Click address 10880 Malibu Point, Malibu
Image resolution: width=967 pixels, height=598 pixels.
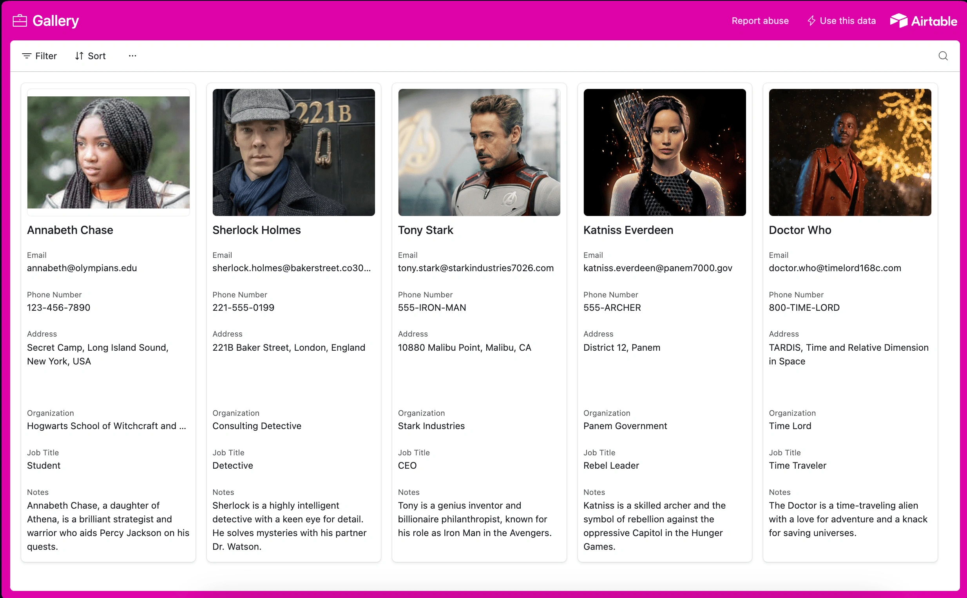[465, 347]
